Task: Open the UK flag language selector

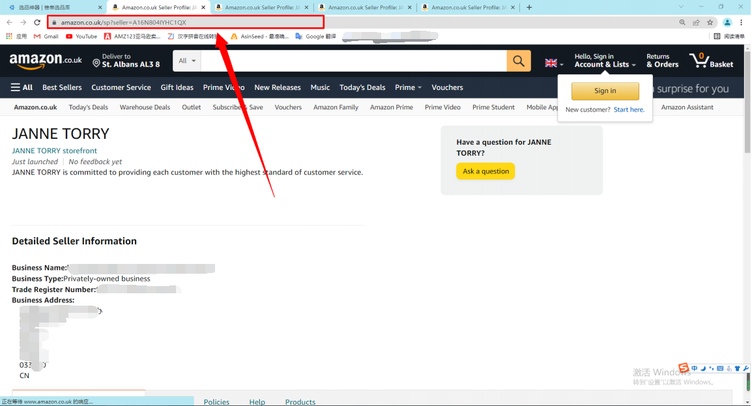Action: 554,63
